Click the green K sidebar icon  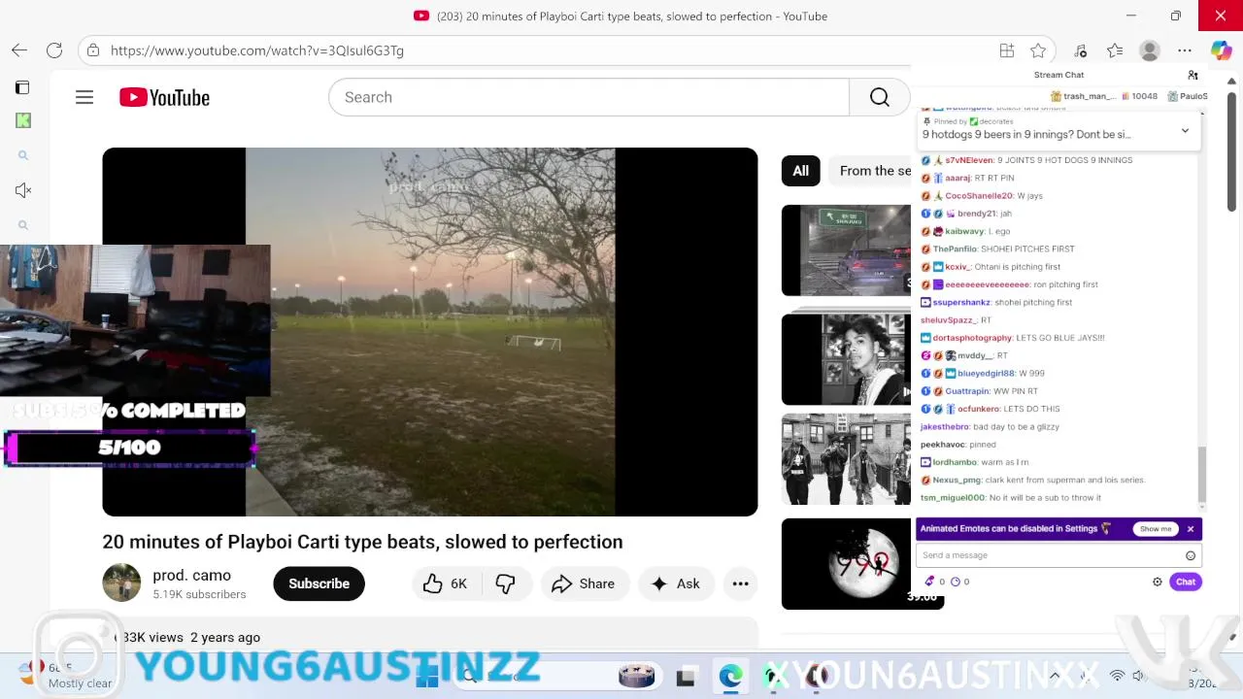coord(23,120)
